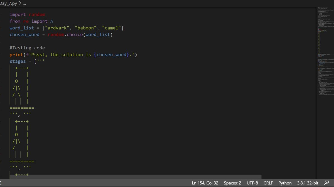Open Go to Line via Ln 154, Col 32
The image size is (334, 187).
pyautogui.click(x=205, y=183)
